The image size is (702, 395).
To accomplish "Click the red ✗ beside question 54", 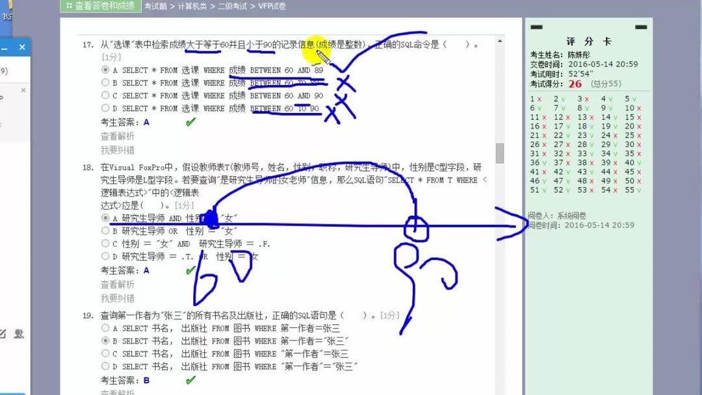I will (x=615, y=190).
